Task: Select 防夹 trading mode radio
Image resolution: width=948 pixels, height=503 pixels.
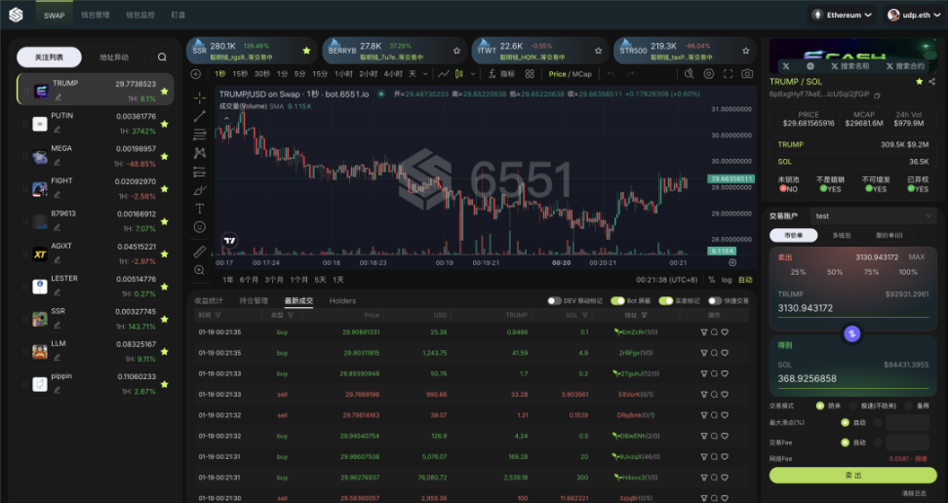Action: click(x=820, y=406)
